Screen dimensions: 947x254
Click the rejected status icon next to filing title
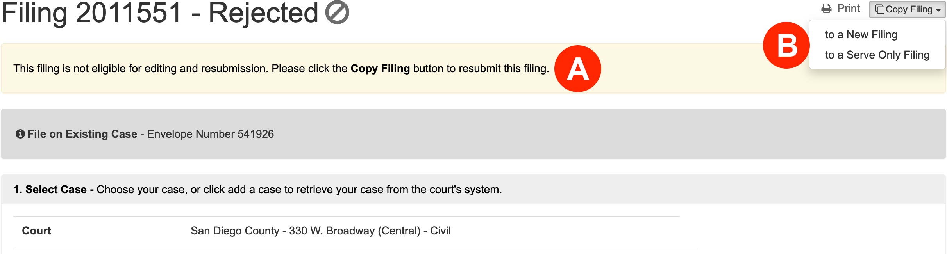(337, 13)
